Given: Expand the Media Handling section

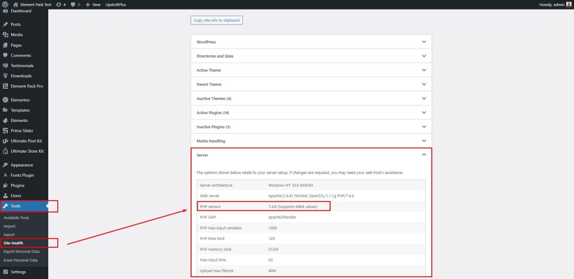Looking at the screenshot, I should [x=311, y=141].
